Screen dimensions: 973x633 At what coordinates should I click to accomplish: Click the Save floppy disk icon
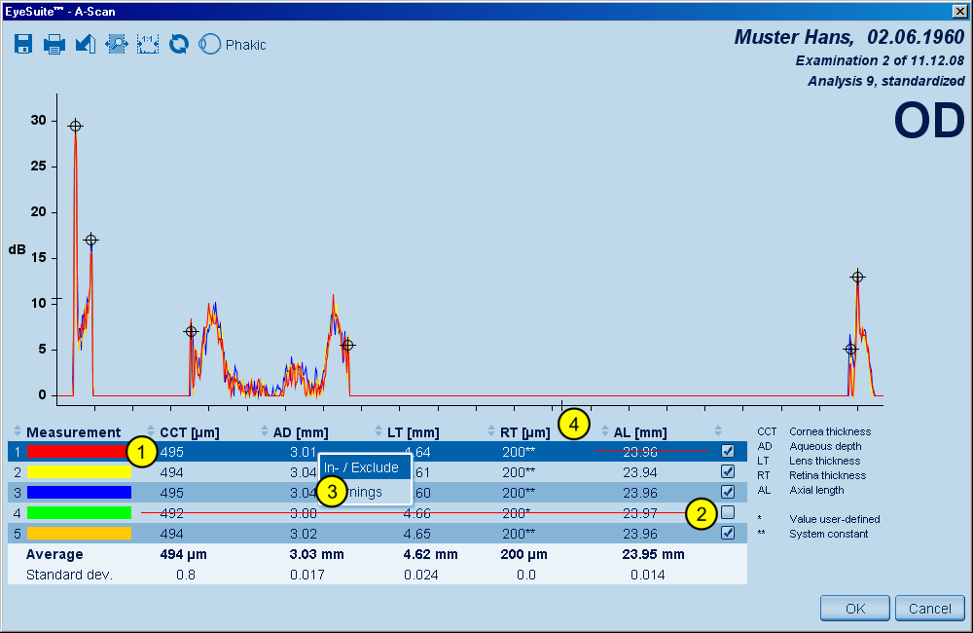coord(24,44)
